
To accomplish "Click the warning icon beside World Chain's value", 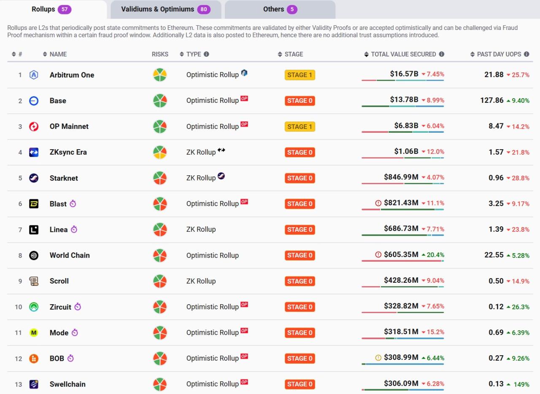I will pos(378,255).
